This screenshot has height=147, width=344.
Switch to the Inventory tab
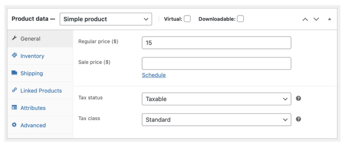coord(40,56)
